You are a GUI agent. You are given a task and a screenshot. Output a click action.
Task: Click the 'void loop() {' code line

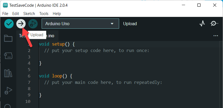56,76
